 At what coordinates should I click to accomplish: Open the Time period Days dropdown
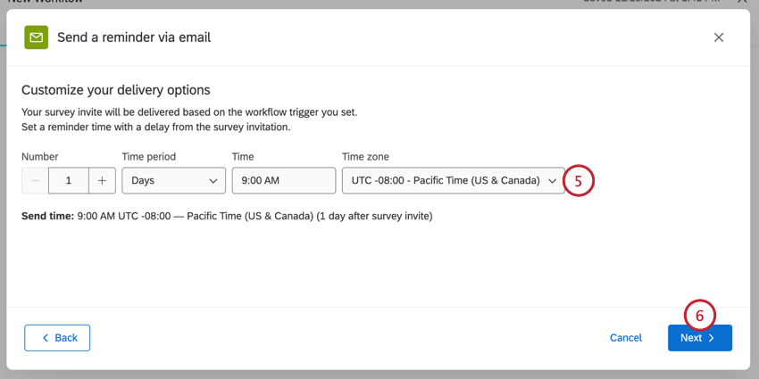pyautogui.click(x=173, y=180)
